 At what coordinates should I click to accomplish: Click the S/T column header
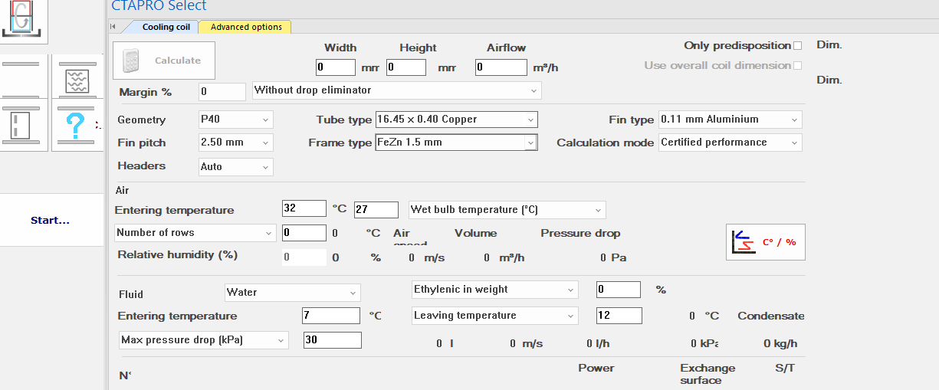[x=785, y=368]
